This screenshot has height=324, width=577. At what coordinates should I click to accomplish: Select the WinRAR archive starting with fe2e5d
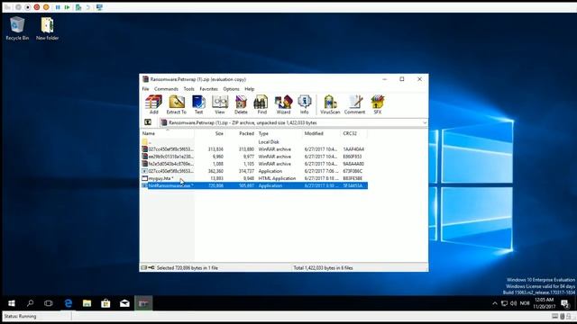tap(254, 164)
